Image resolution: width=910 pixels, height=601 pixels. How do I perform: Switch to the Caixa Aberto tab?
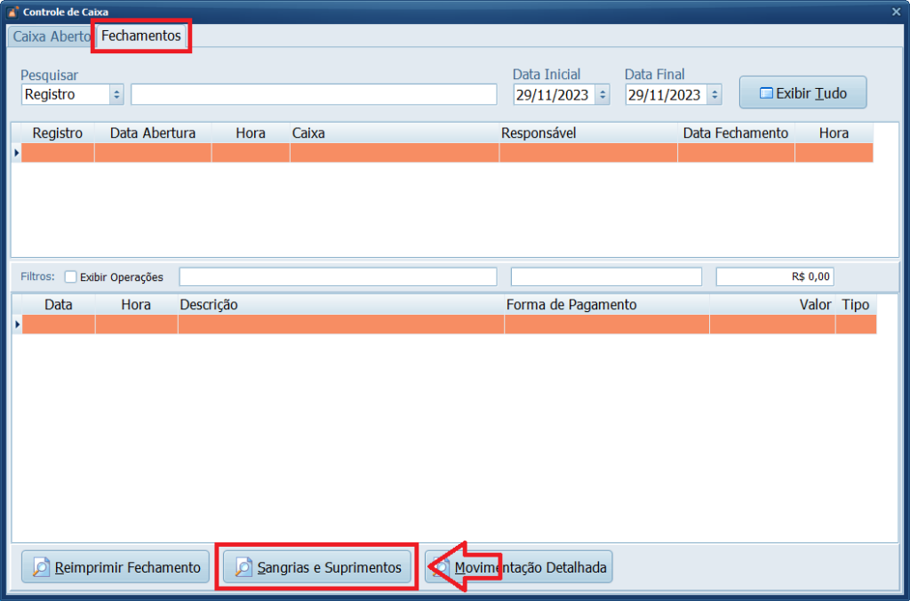pos(51,36)
